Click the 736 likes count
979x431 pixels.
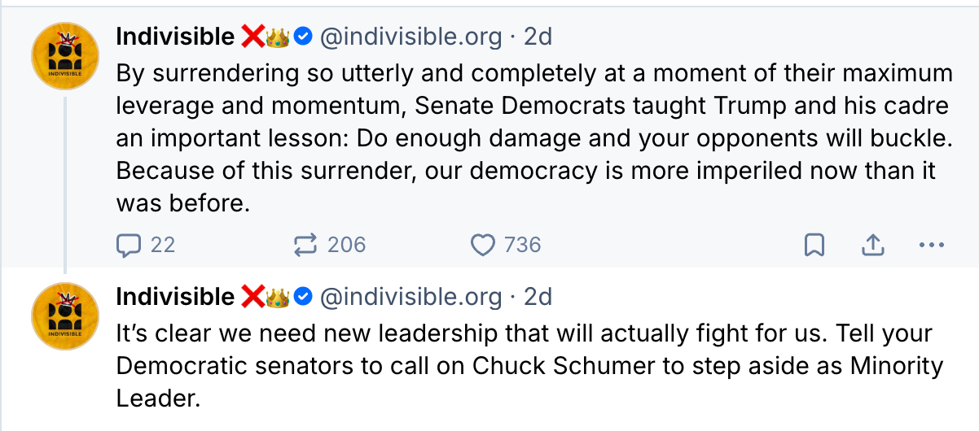tap(522, 245)
